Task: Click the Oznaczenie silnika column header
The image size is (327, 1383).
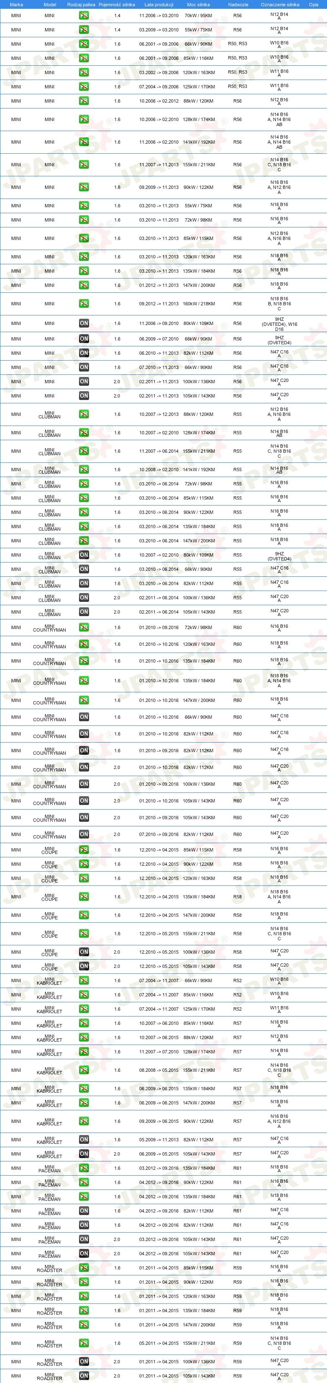Action: tap(280, 4)
